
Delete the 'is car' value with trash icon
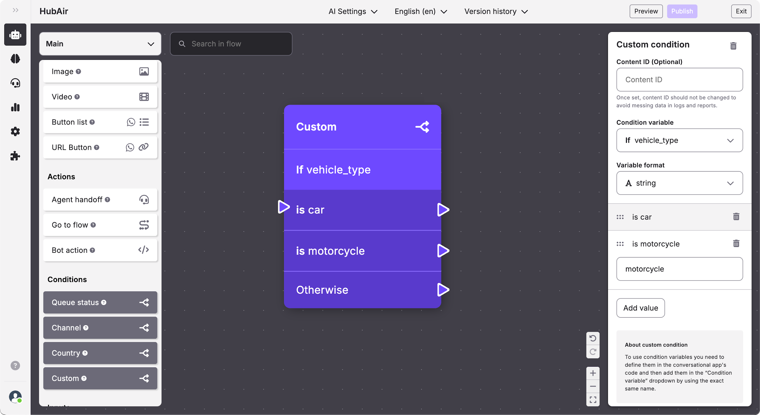(x=736, y=217)
